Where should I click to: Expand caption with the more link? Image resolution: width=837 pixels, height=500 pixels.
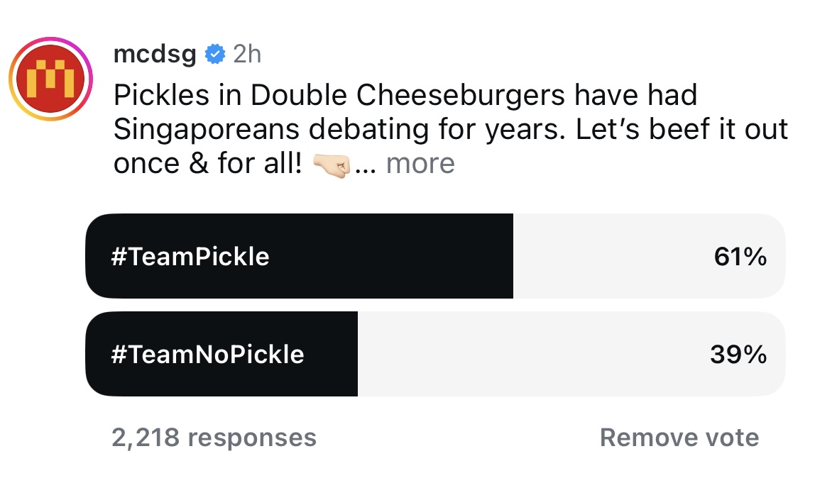pos(421,163)
